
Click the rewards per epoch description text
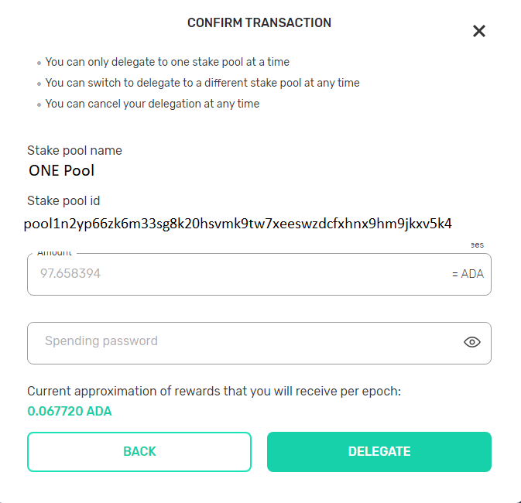pyautogui.click(x=214, y=391)
